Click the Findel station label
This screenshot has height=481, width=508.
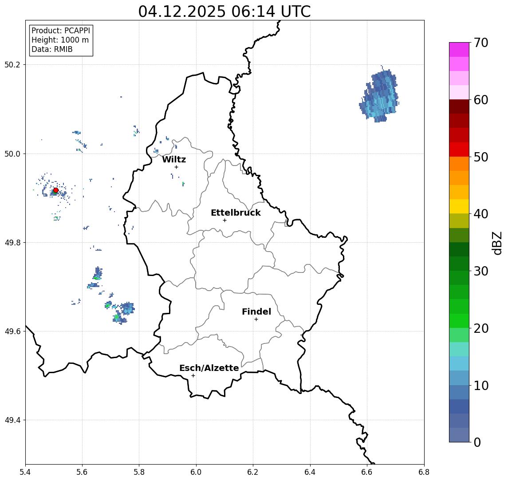[x=256, y=311]
